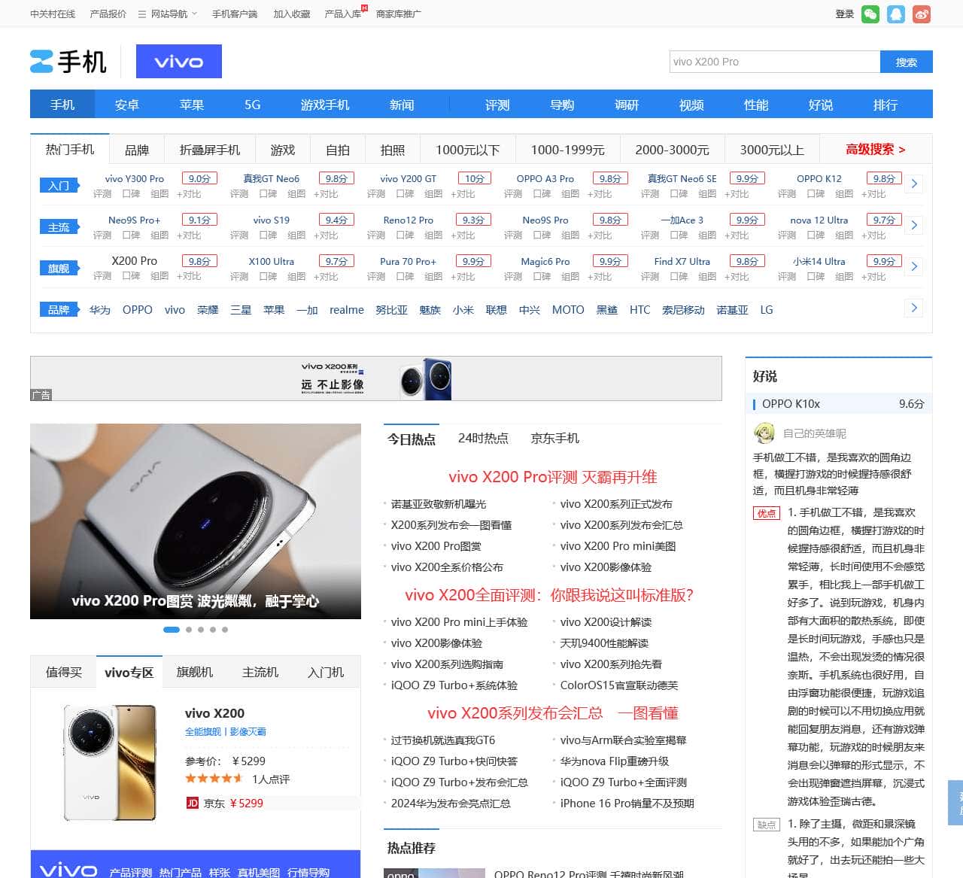Viewport: 963px width, 878px height.
Task: Switch to the 入门机 tab
Action: click(x=325, y=672)
